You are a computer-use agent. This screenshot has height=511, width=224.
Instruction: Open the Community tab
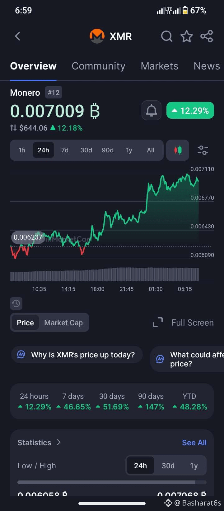98,66
